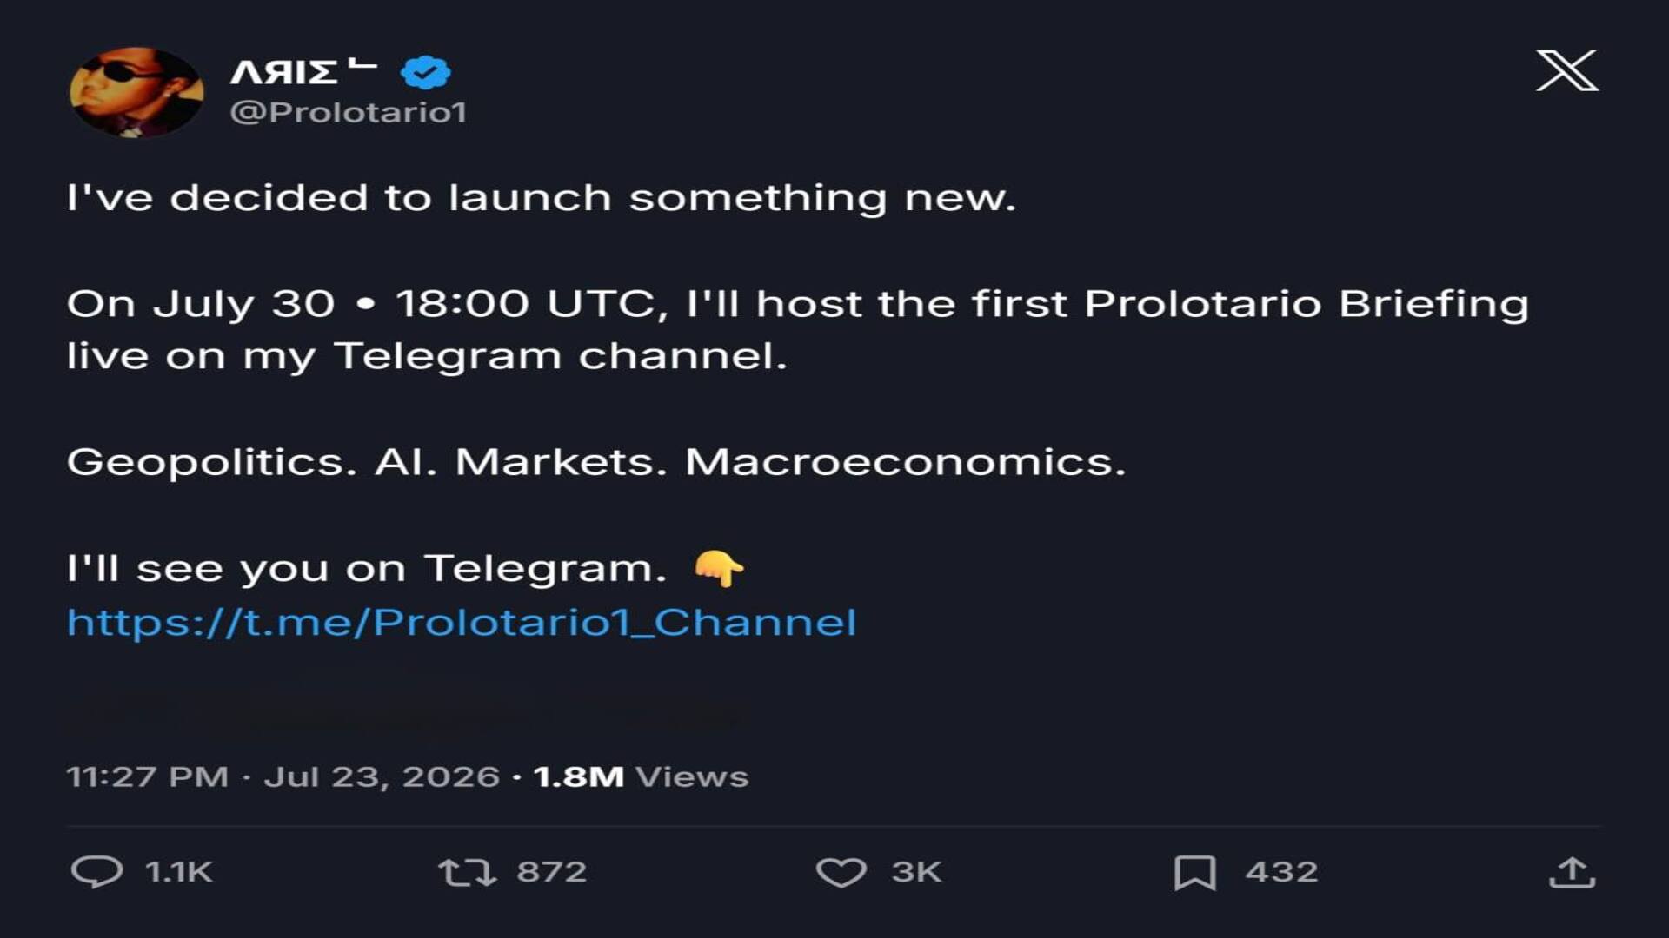Click the 1.1K replies count

pos(179,872)
